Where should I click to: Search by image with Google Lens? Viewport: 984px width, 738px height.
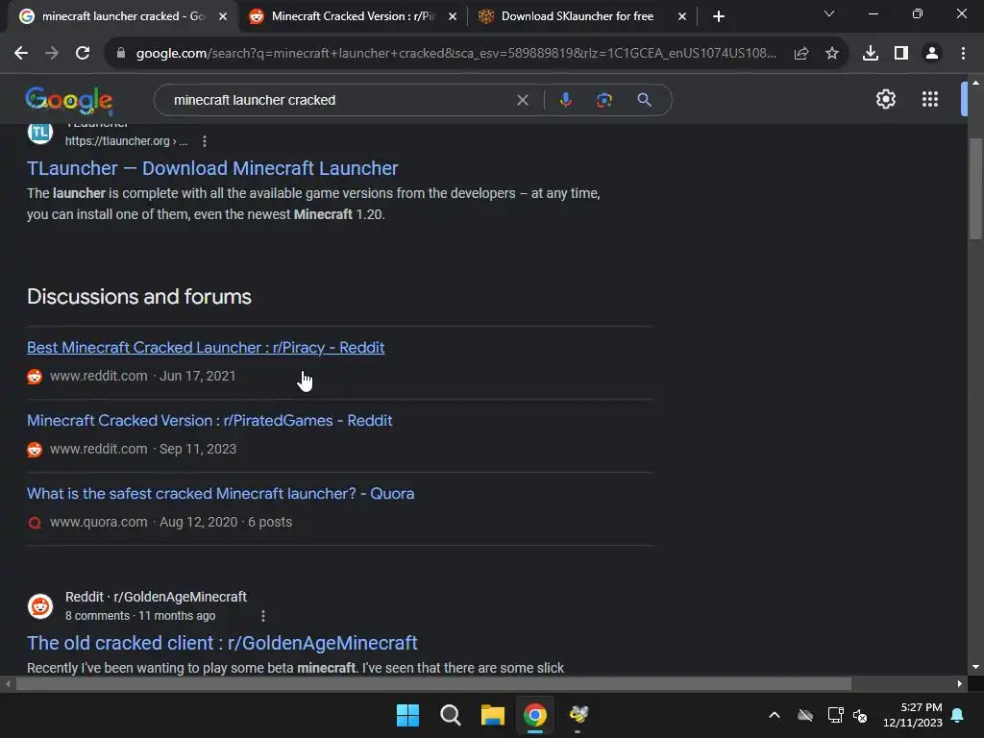(604, 100)
